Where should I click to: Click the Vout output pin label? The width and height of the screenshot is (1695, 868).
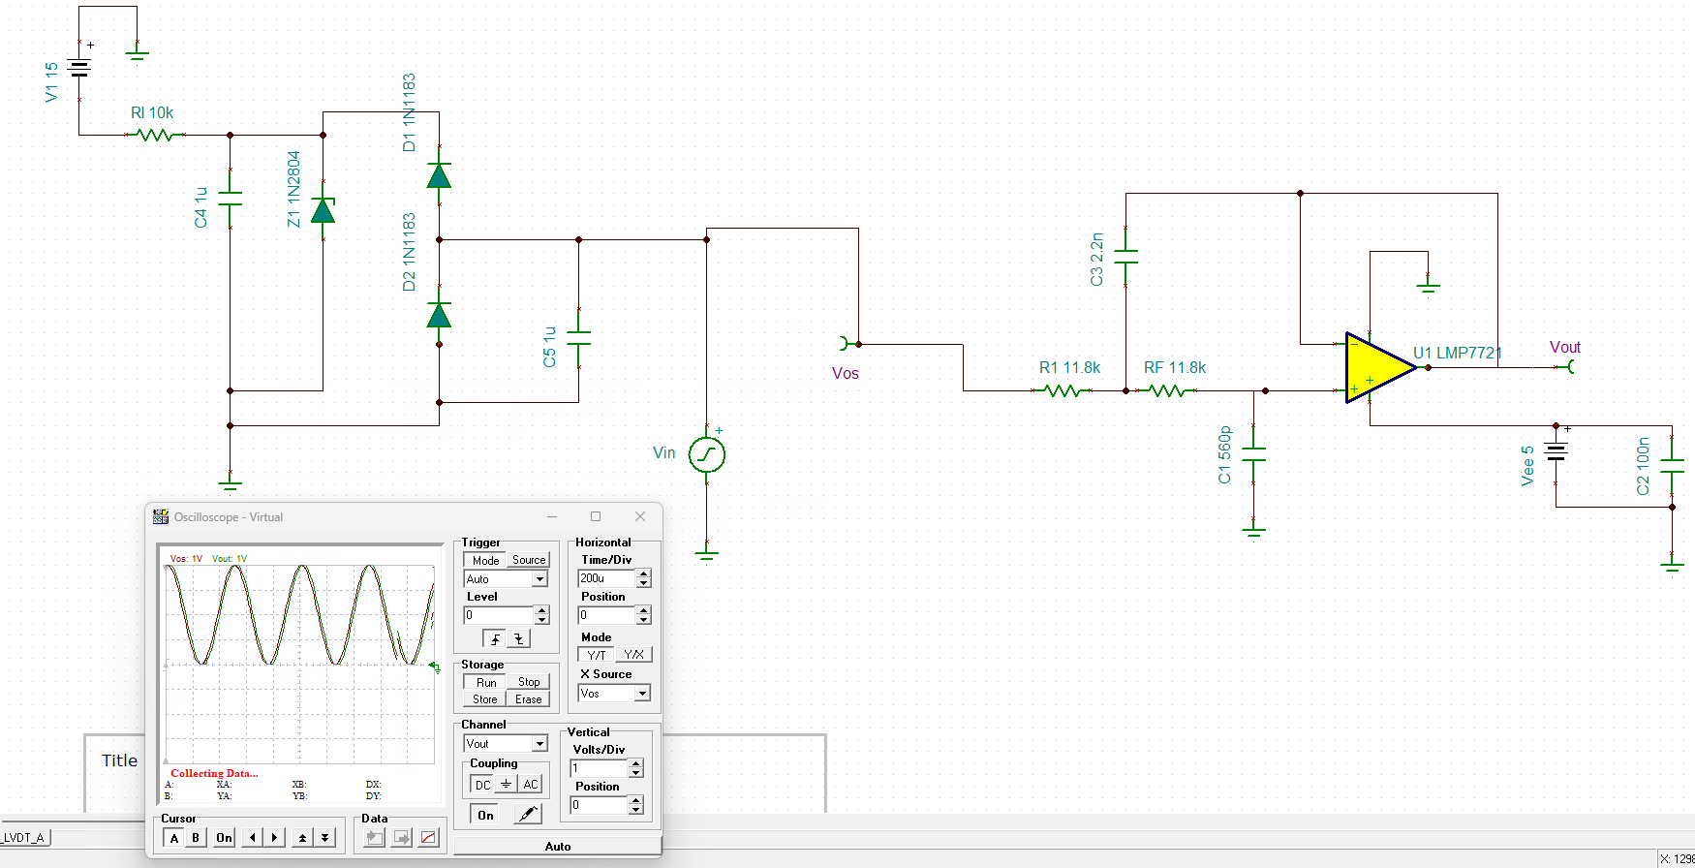(x=1564, y=347)
